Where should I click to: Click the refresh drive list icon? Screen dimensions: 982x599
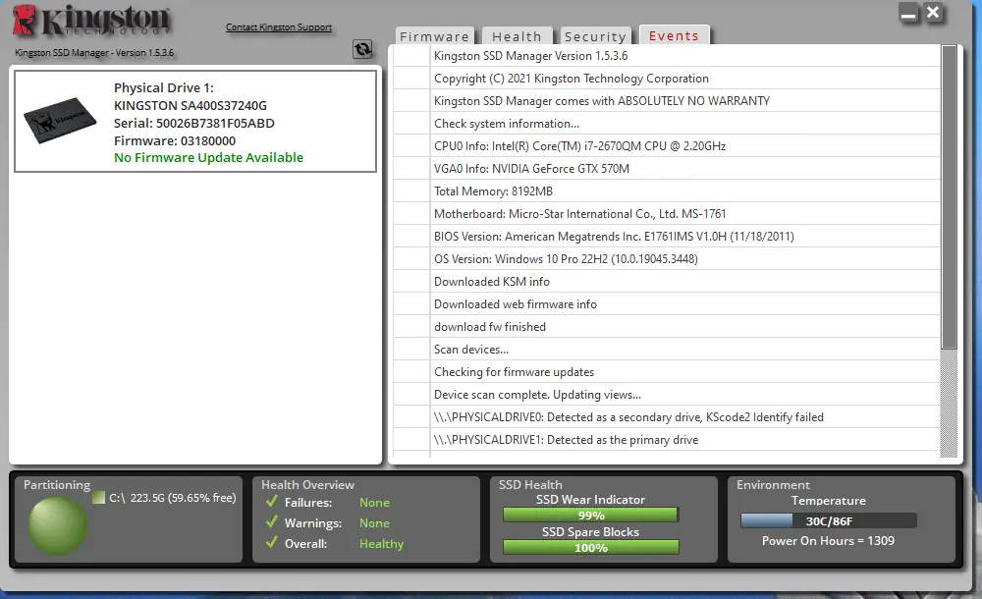click(x=362, y=49)
